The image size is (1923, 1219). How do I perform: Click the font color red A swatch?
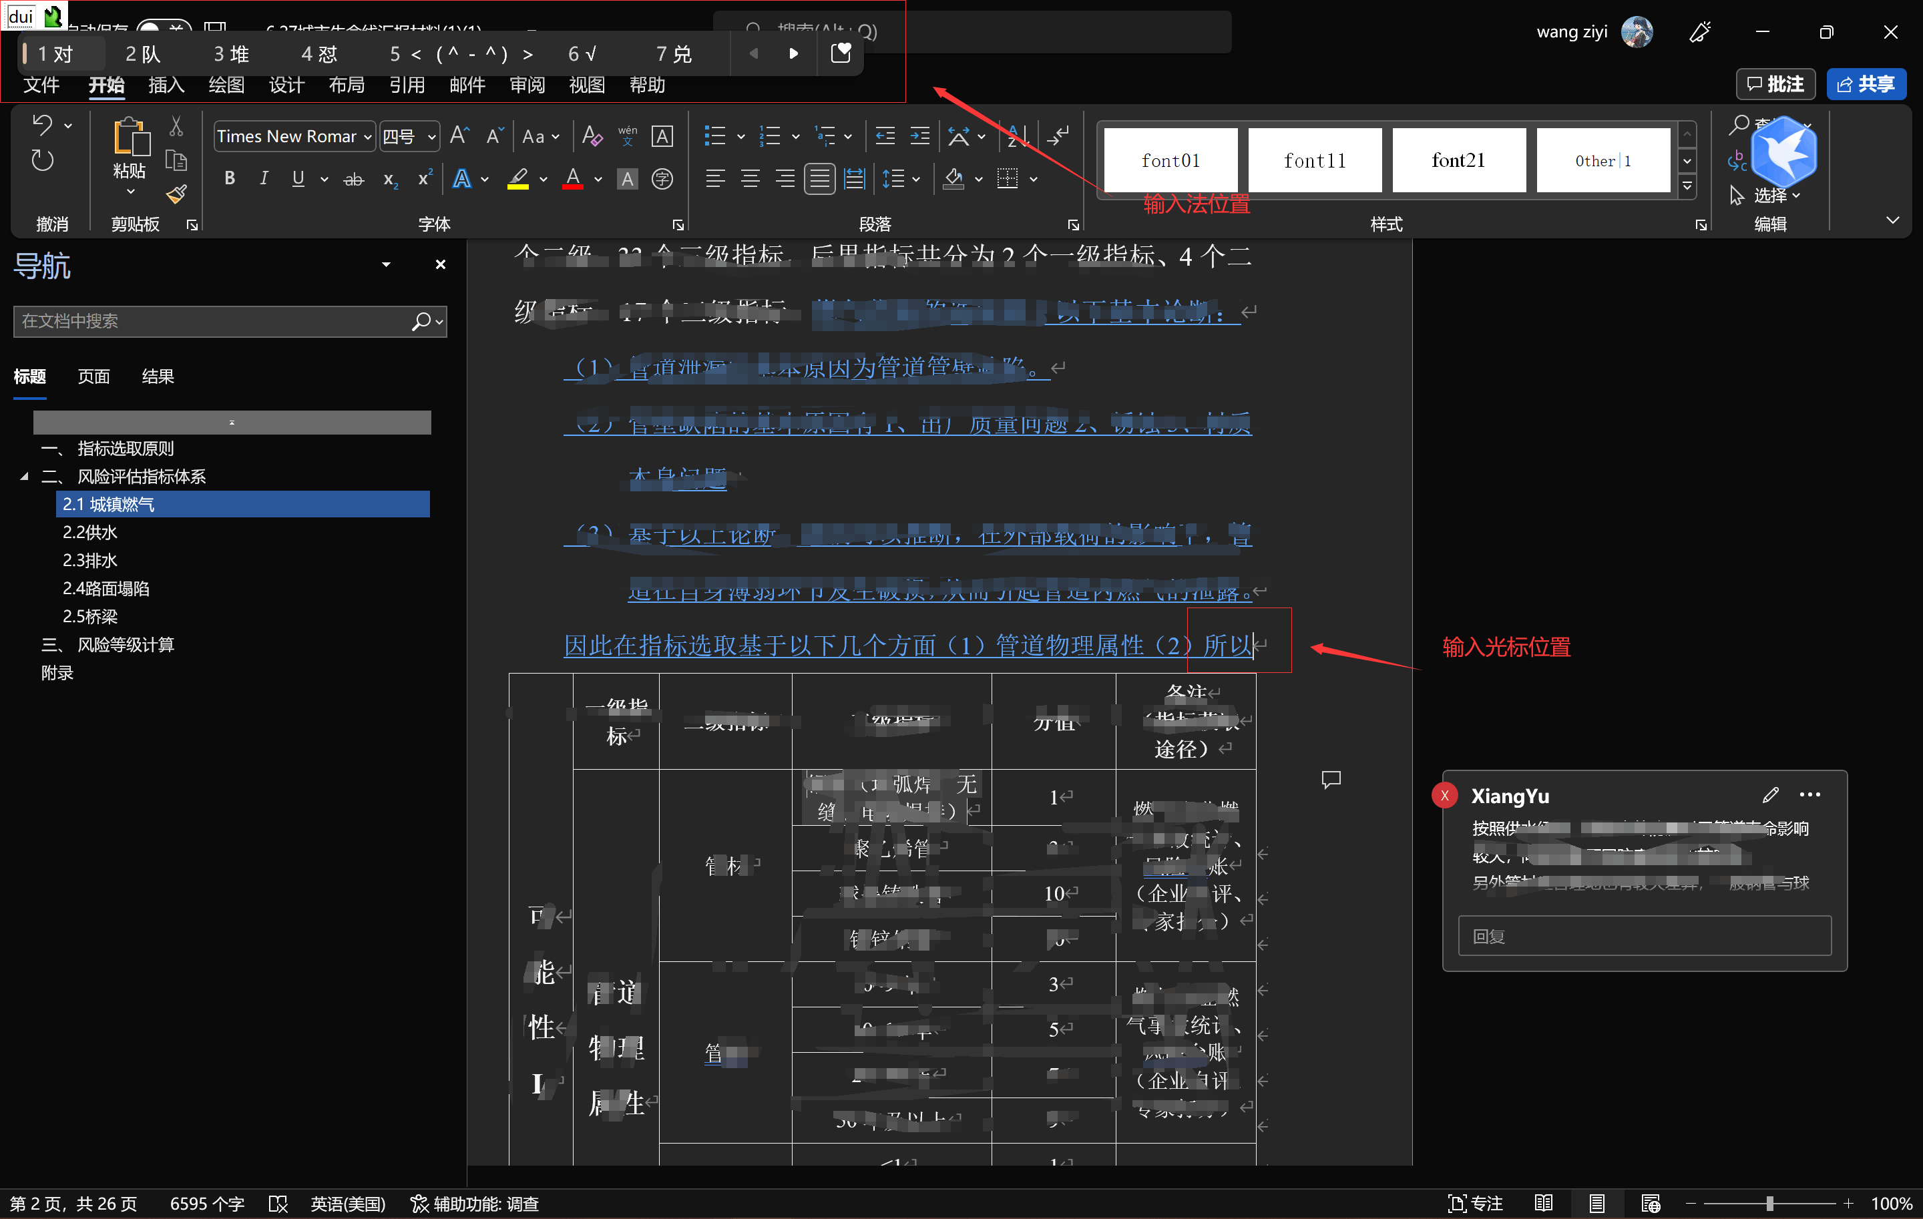tap(573, 179)
